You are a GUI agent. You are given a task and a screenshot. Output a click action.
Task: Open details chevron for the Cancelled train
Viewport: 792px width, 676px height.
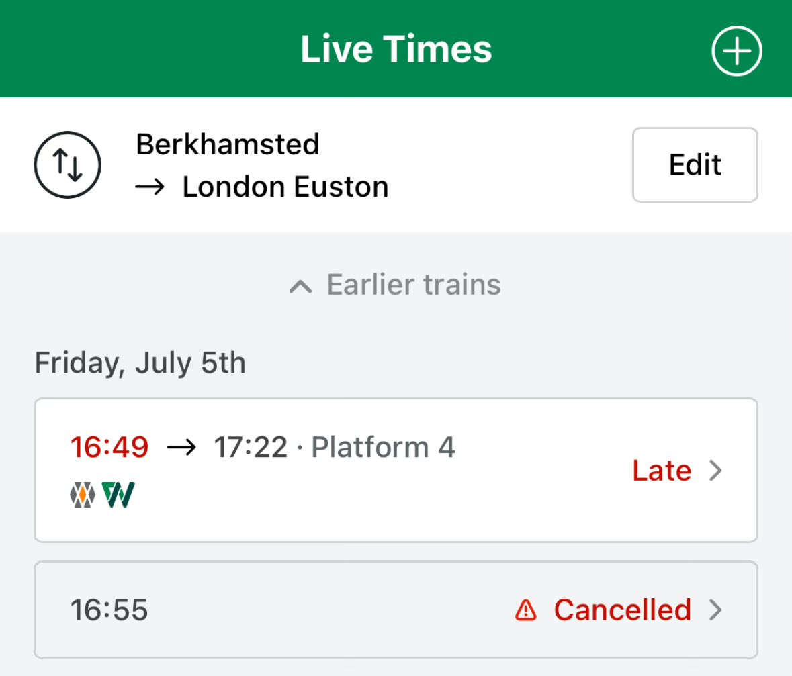click(715, 610)
